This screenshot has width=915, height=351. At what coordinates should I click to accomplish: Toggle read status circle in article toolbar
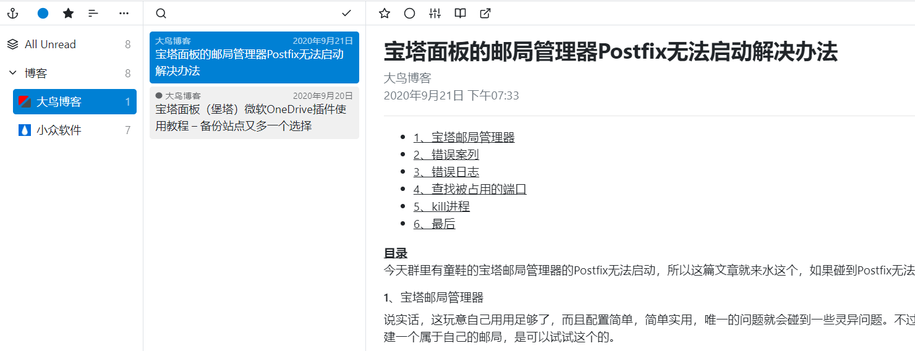pos(409,13)
